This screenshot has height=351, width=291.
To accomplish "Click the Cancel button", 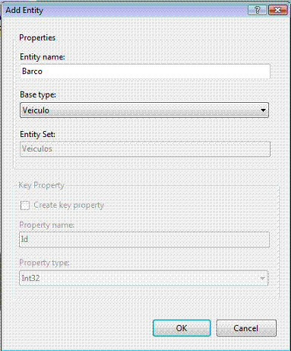I will [246, 328].
